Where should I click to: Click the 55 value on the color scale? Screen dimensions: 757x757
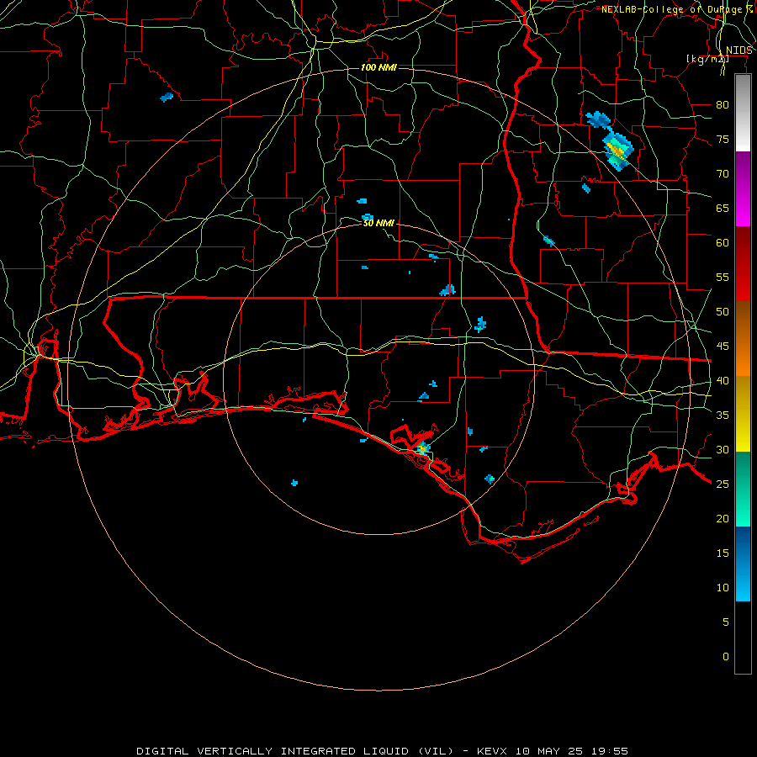[723, 277]
